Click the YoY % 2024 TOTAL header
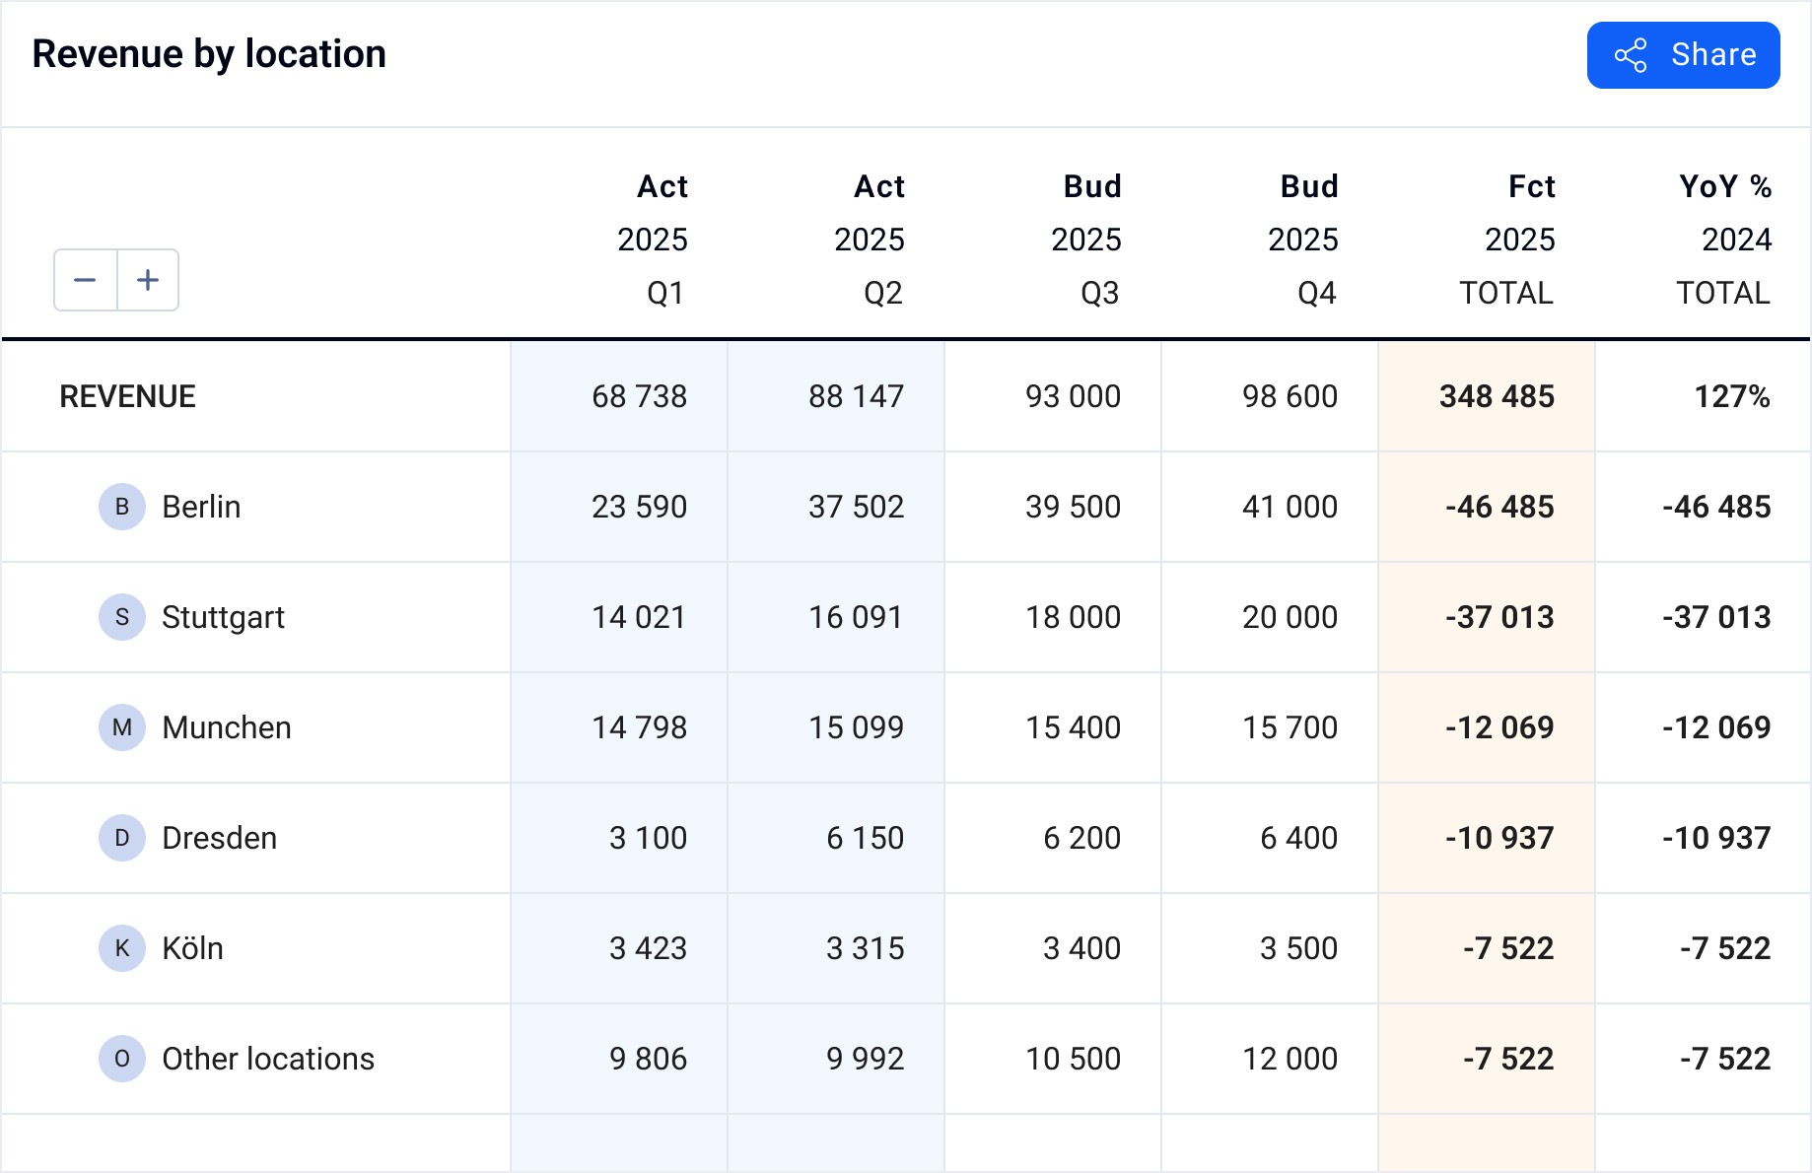This screenshot has height=1173, width=1812. (x=1725, y=240)
